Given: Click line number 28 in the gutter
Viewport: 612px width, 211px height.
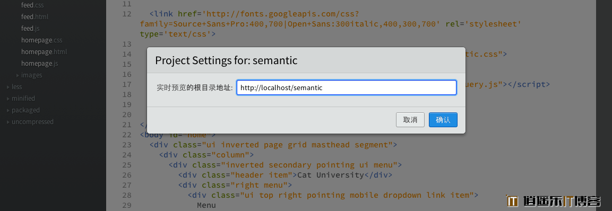Looking at the screenshot, I should [x=126, y=195].
